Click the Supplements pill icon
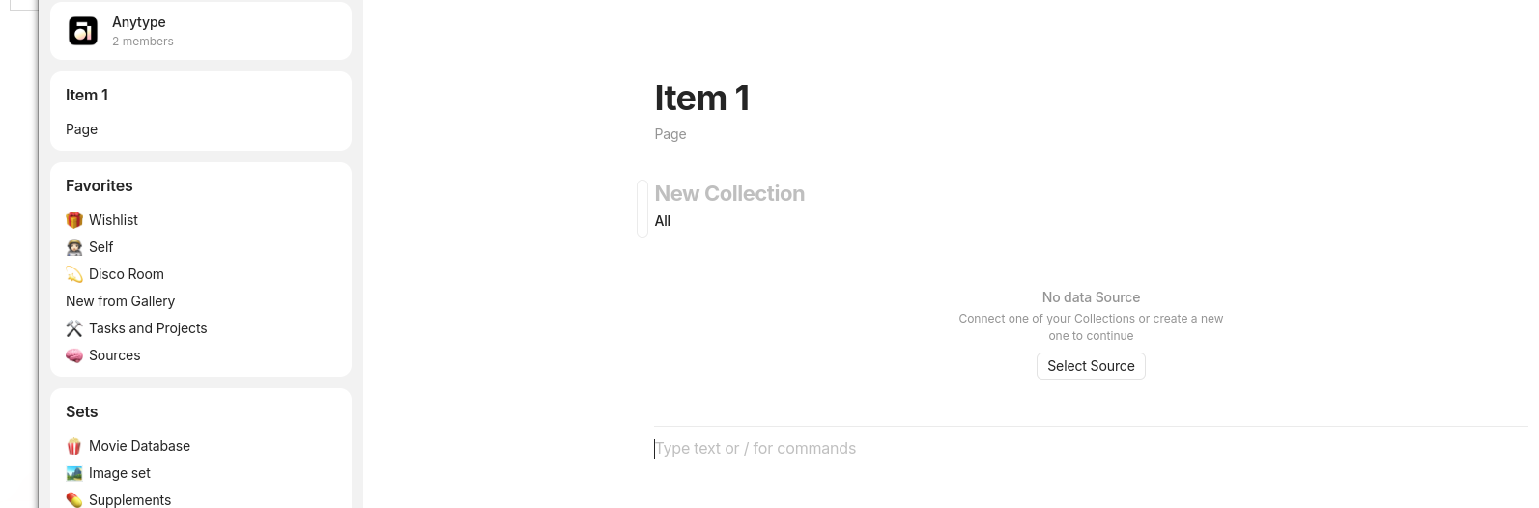The image size is (1539, 508). tap(74, 499)
